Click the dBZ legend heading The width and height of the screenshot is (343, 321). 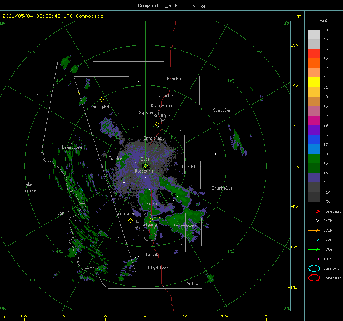pos(323,20)
